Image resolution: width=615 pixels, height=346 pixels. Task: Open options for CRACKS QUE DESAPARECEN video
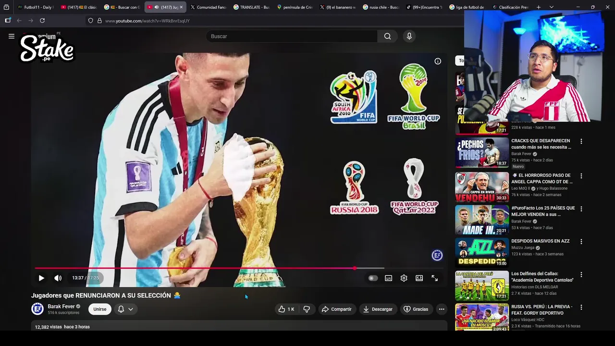581,141
